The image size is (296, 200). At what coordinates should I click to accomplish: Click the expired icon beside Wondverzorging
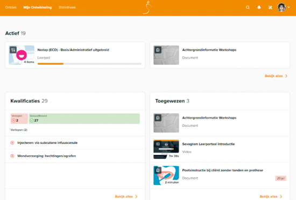pos(12,156)
